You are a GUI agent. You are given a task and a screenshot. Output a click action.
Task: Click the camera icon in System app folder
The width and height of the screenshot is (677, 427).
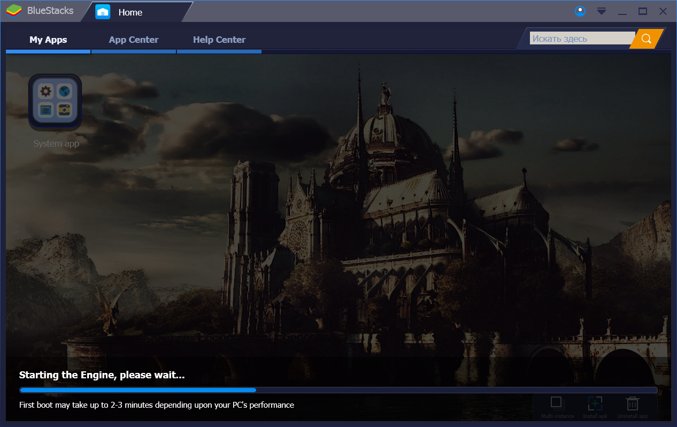65,110
